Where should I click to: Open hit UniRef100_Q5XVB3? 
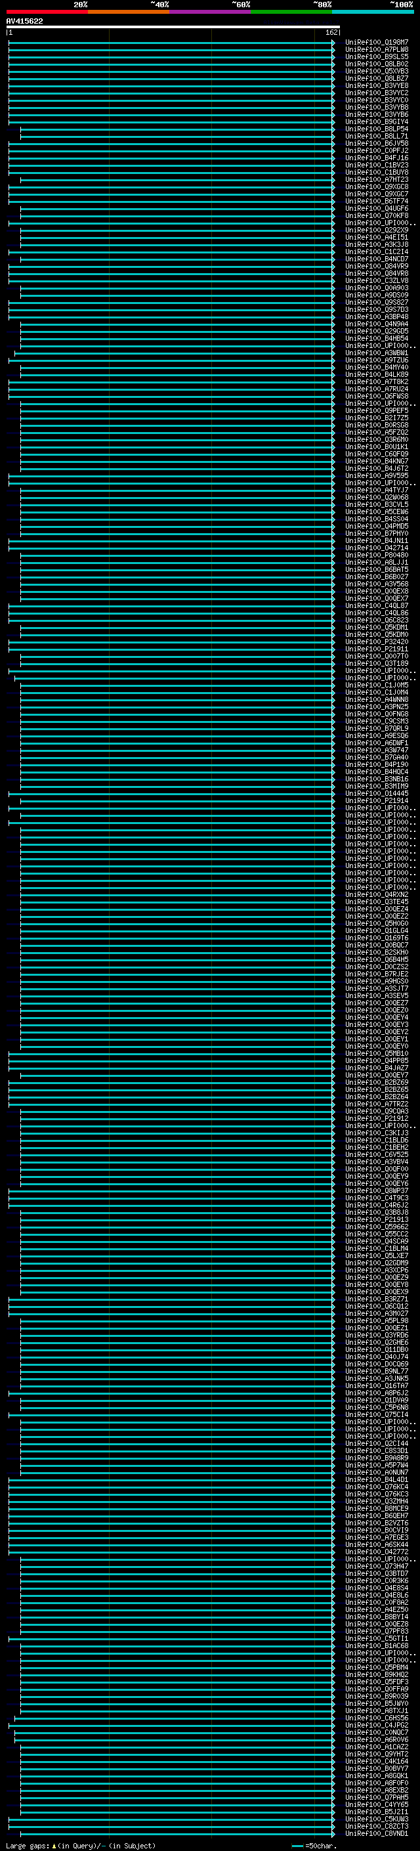(x=376, y=71)
